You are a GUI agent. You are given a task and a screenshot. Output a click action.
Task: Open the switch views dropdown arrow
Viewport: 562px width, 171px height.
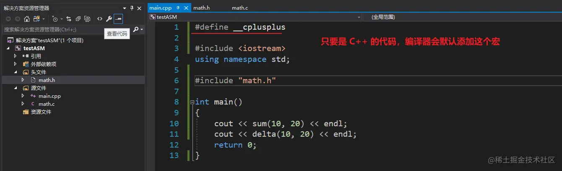coord(43,19)
